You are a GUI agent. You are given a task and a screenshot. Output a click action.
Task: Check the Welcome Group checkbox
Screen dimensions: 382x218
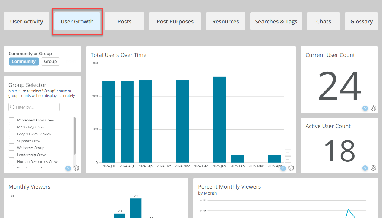coord(11,148)
